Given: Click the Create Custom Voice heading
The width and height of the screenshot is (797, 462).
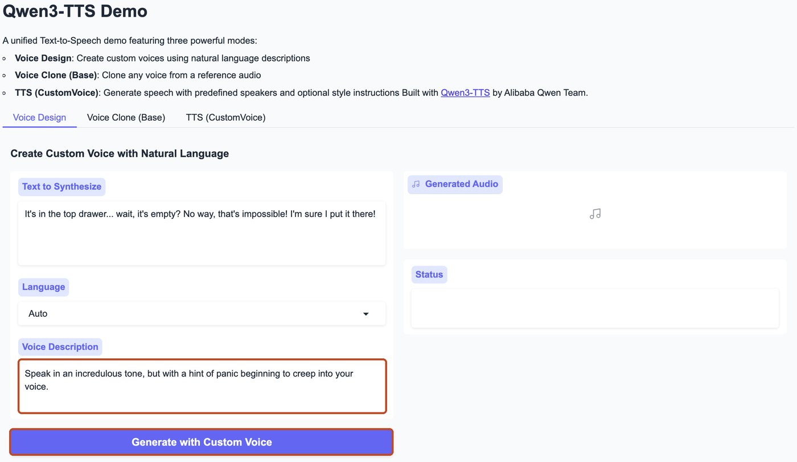Looking at the screenshot, I should tap(120, 153).
